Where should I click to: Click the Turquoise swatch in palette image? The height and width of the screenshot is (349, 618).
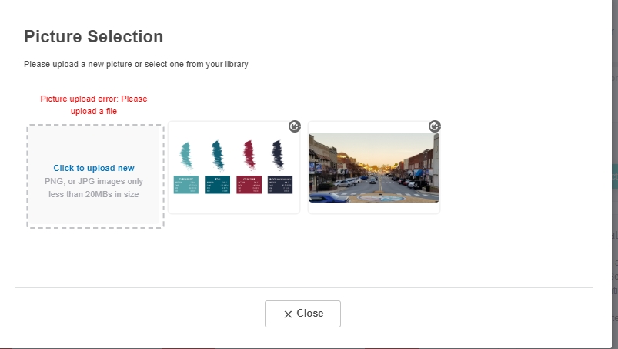[x=186, y=185]
